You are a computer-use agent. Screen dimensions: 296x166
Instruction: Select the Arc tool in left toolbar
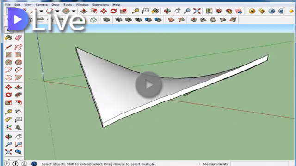tap(8, 70)
